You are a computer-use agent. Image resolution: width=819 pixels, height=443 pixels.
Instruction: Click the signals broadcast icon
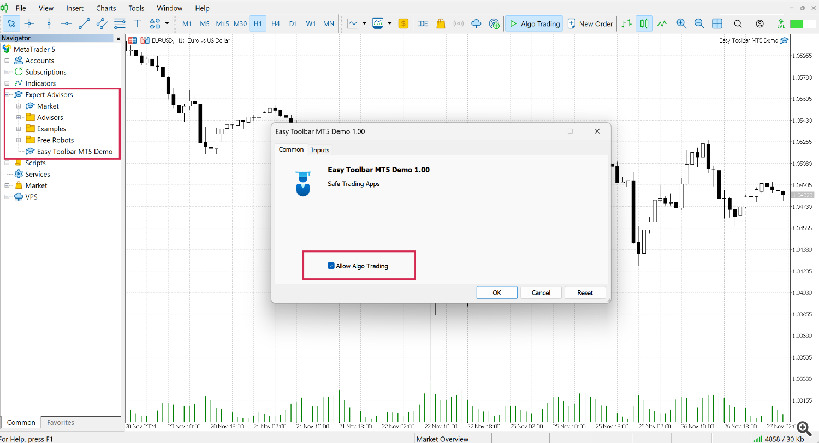[459, 23]
